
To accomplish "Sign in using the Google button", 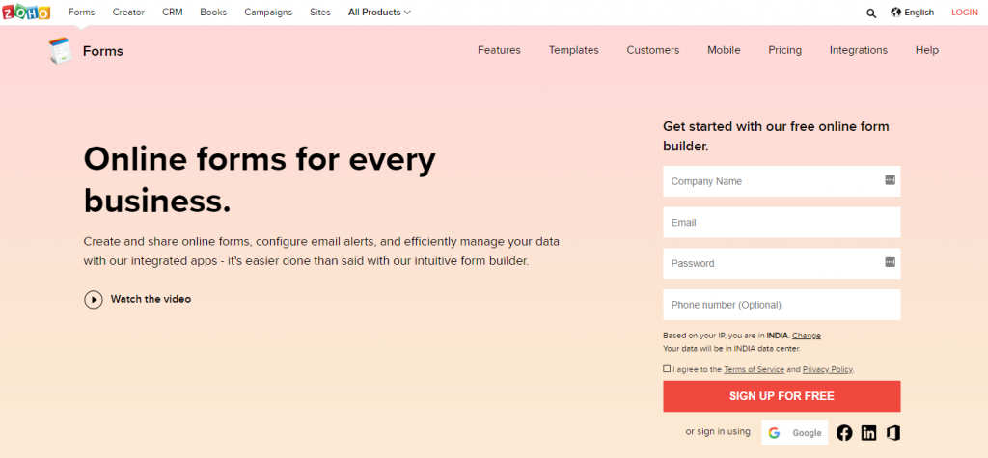I will tap(795, 433).
